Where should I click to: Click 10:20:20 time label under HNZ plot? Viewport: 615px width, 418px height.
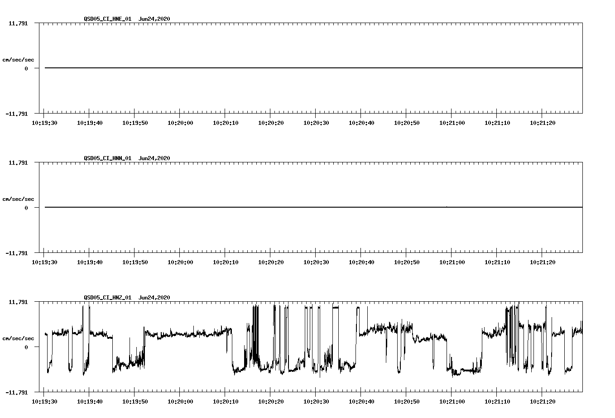pyautogui.click(x=271, y=401)
